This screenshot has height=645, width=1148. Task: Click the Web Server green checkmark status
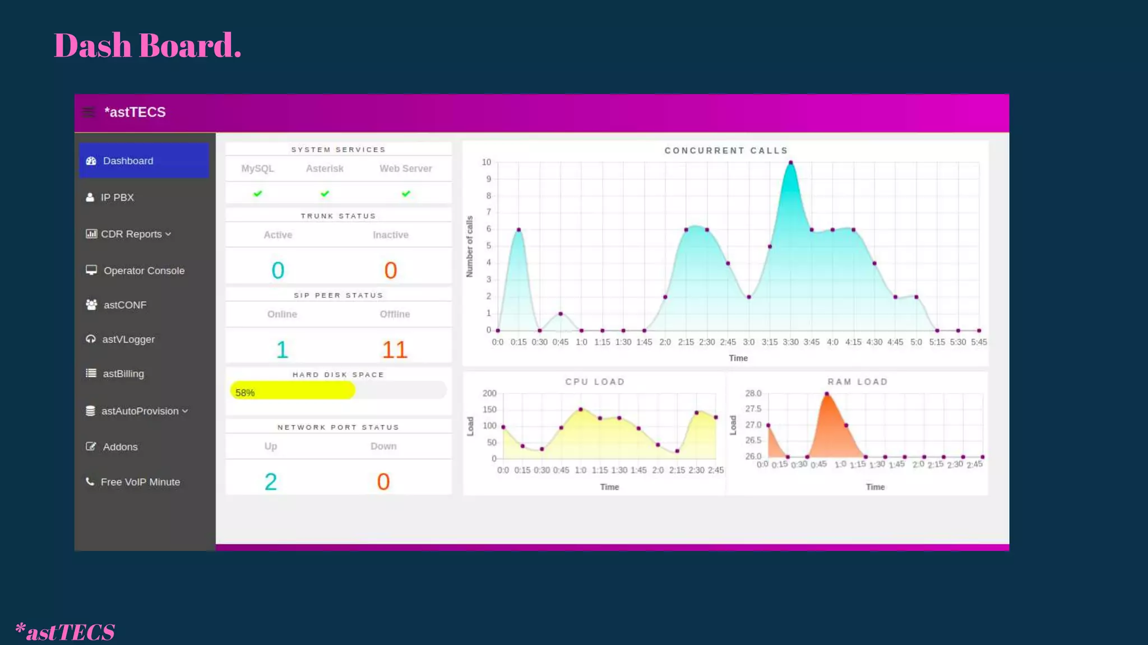tap(406, 194)
